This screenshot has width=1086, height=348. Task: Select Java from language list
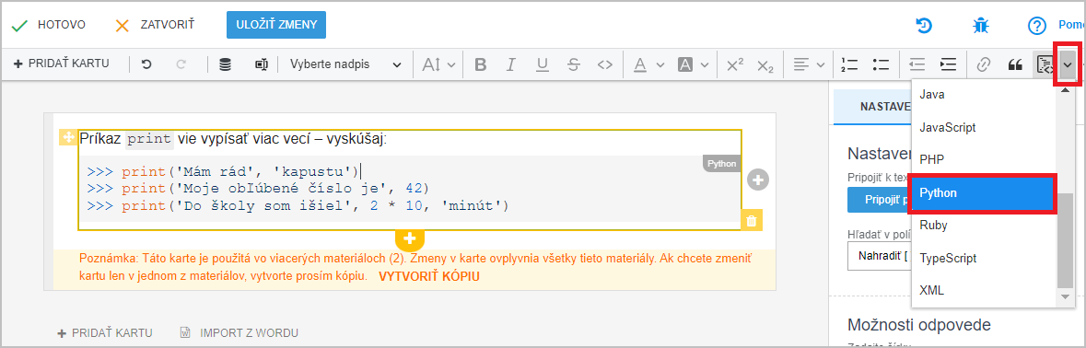(x=984, y=95)
